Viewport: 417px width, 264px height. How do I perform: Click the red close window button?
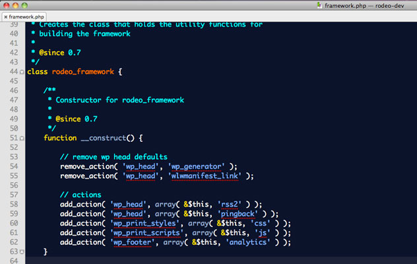click(8, 5)
